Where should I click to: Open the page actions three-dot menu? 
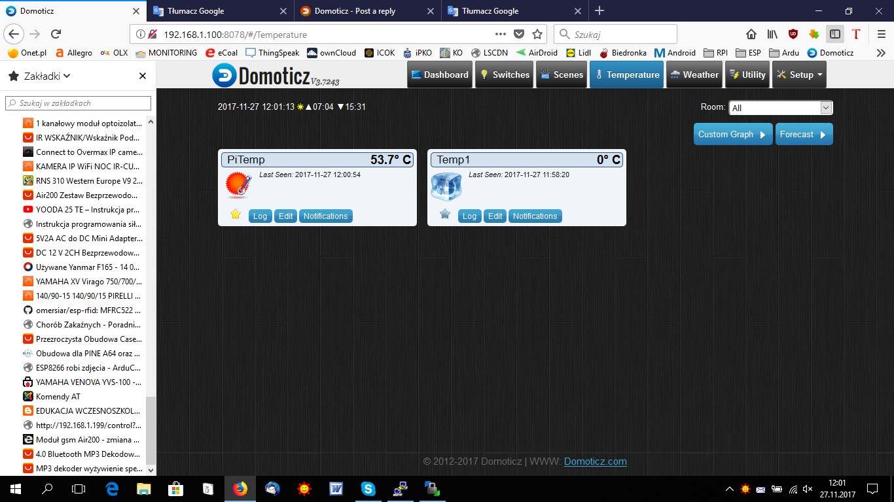pyautogui.click(x=501, y=34)
